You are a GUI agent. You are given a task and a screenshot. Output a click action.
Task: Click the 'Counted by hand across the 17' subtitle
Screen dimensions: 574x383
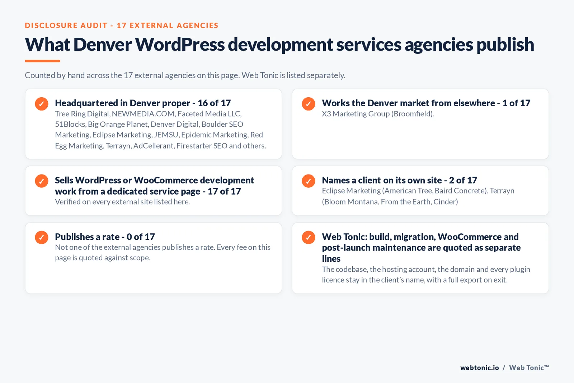pos(185,75)
